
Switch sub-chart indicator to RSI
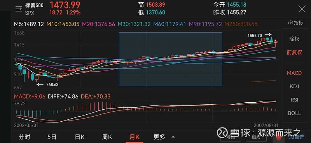294,100
